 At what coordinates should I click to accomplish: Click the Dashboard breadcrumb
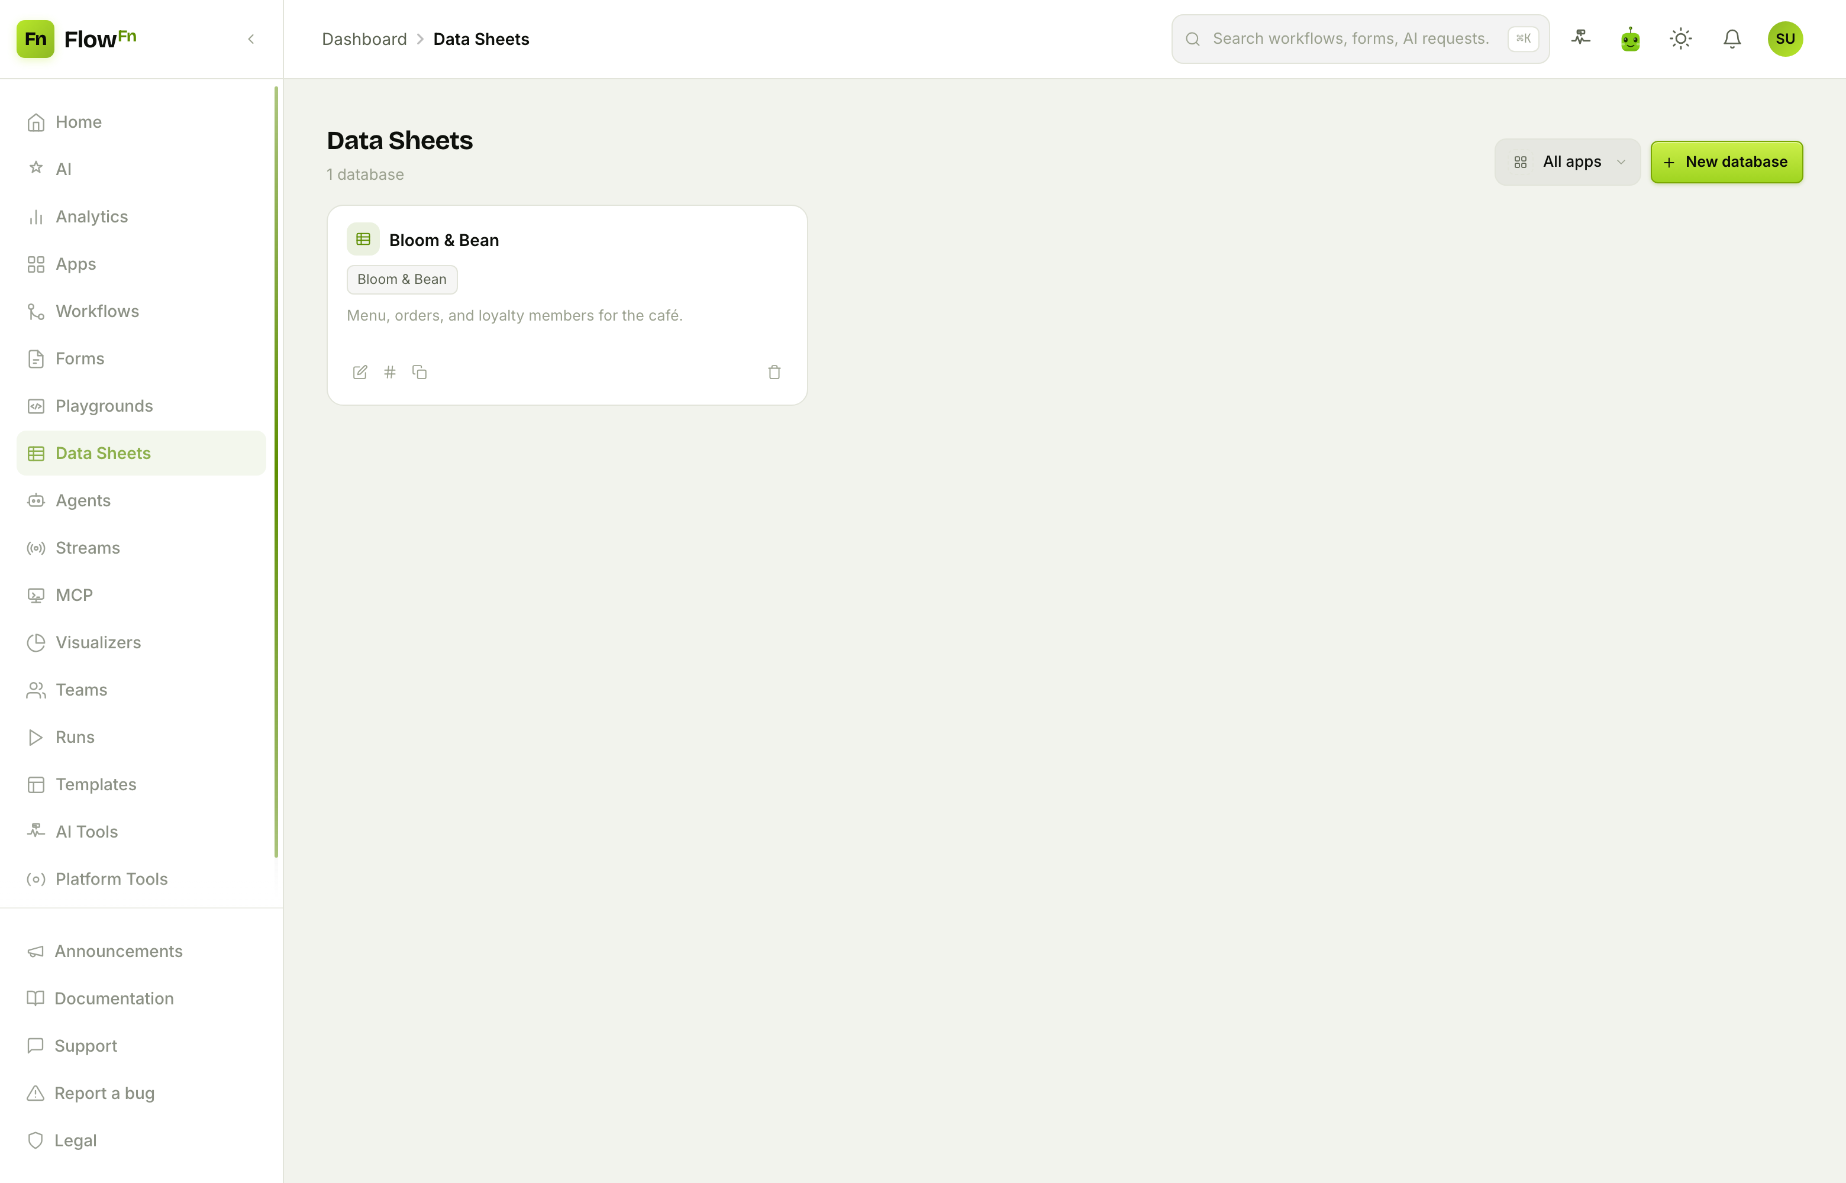[x=364, y=39]
